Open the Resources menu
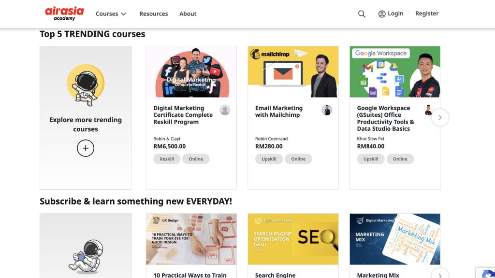Viewport: 495px width, 278px height. pos(154,14)
